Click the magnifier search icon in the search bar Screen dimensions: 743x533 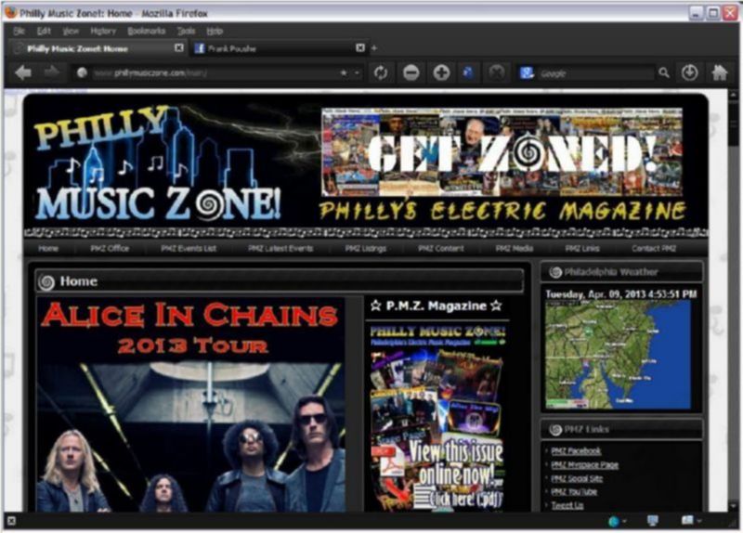[664, 73]
